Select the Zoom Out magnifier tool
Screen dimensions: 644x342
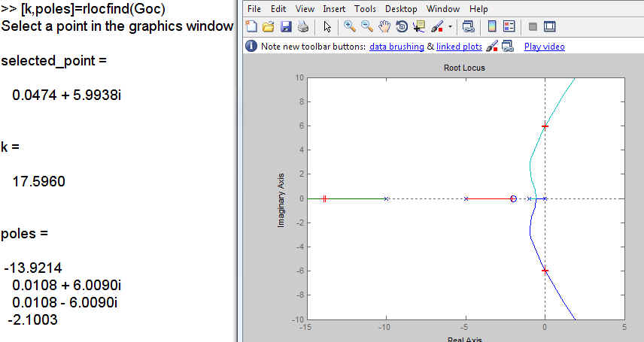coord(366,27)
